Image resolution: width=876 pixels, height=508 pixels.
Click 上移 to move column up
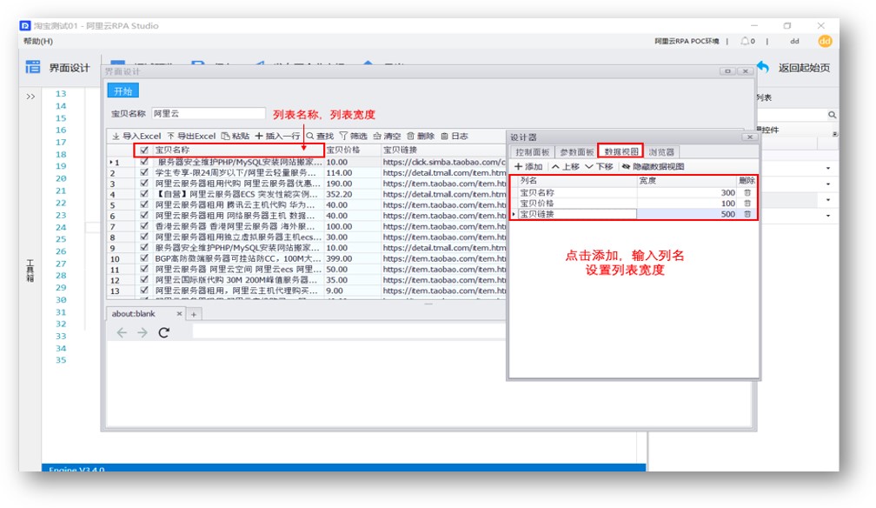click(566, 167)
